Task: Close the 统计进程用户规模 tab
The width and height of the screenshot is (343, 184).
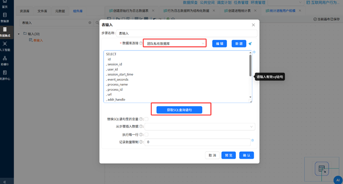Action: click(x=300, y=10)
